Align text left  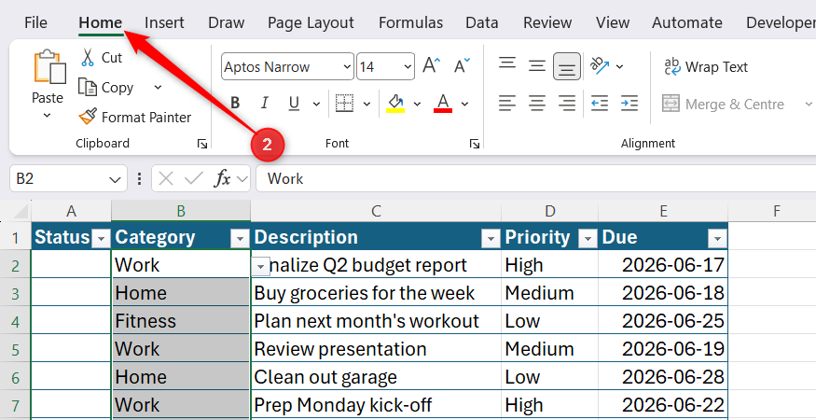coord(507,104)
